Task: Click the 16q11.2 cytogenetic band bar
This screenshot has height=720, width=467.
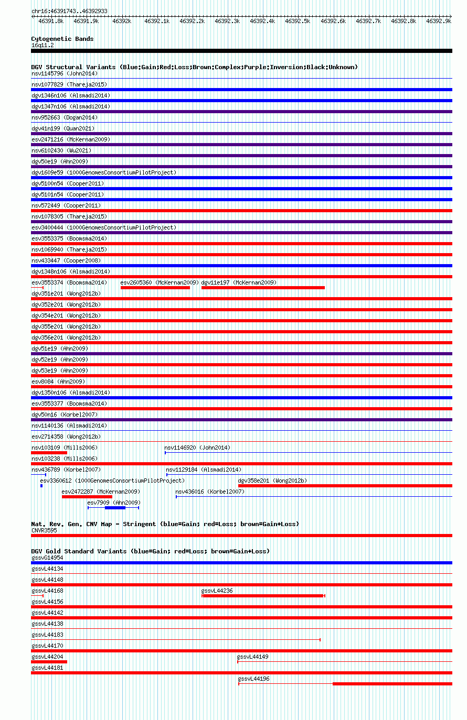Action: pyautogui.click(x=241, y=51)
